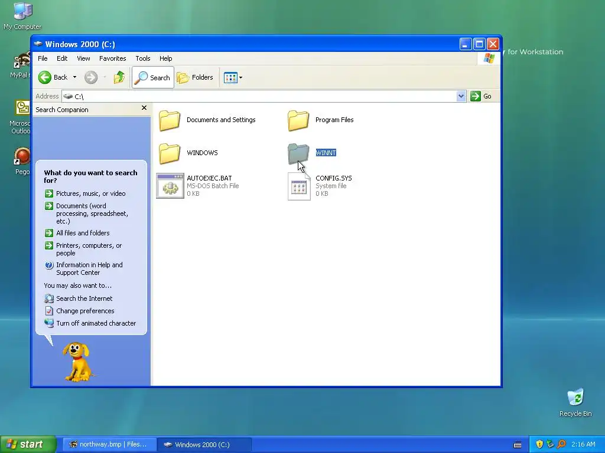Open the Views dropdown button
This screenshot has height=453, width=605.
click(233, 77)
